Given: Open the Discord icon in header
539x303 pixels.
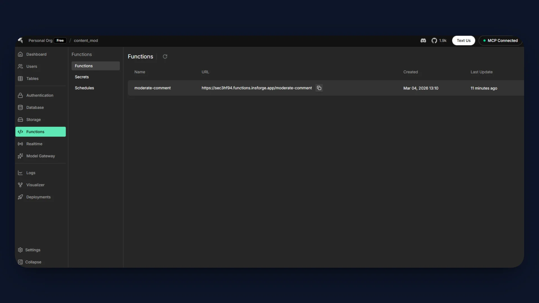Looking at the screenshot, I should [x=423, y=40].
